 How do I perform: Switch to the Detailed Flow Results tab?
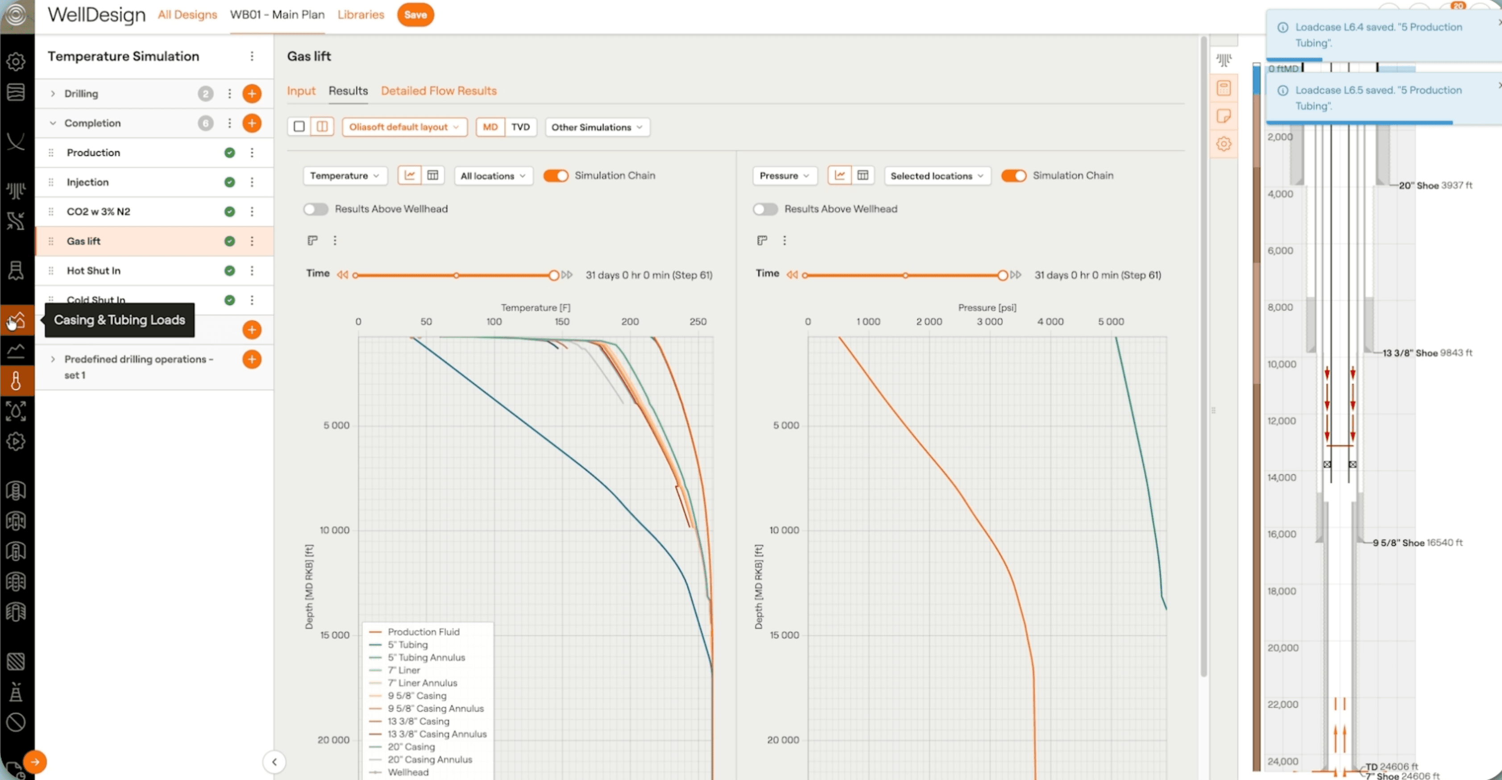(439, 90)
